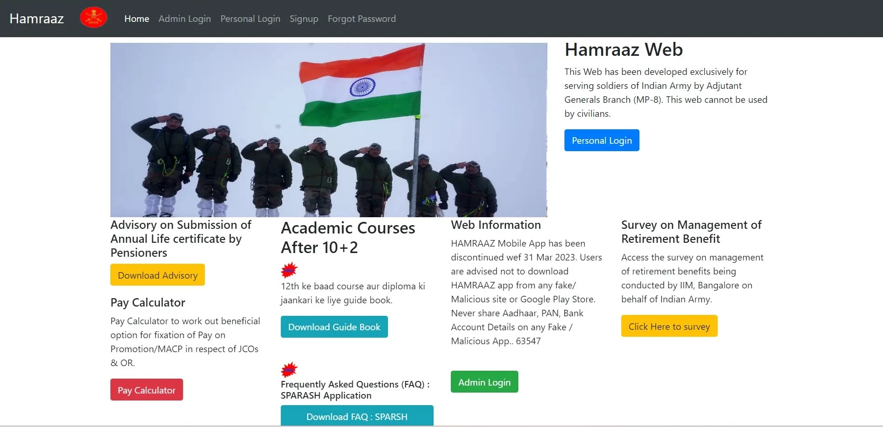Open the Personal Login navigation link
The image size is (883, 427).
(x=250, y=19)
